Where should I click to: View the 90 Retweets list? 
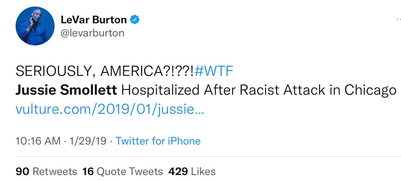click(46, 171)
